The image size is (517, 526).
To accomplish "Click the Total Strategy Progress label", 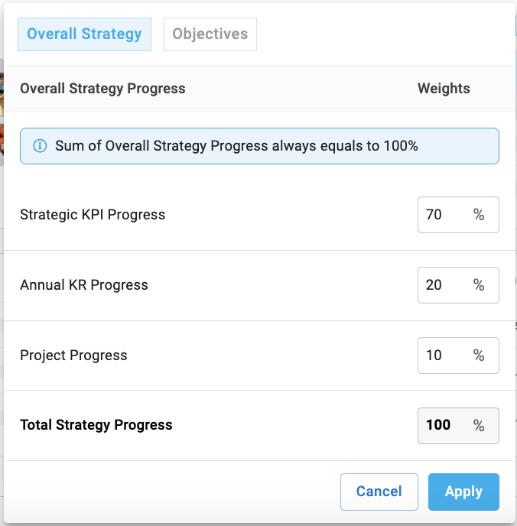I will tap(96, 425).
